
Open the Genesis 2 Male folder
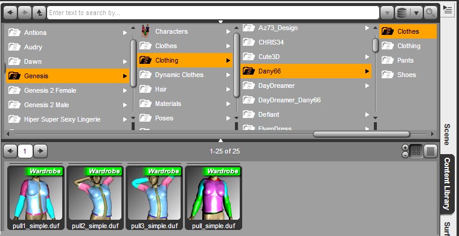(x=67, y=105)
